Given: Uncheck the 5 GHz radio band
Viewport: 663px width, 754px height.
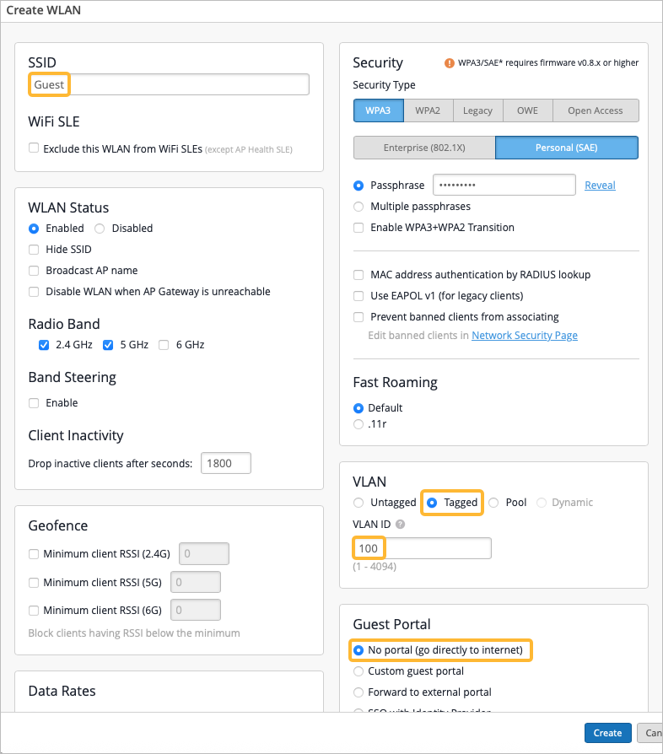Looking at the screenshot, I should (x=108, y=345).
